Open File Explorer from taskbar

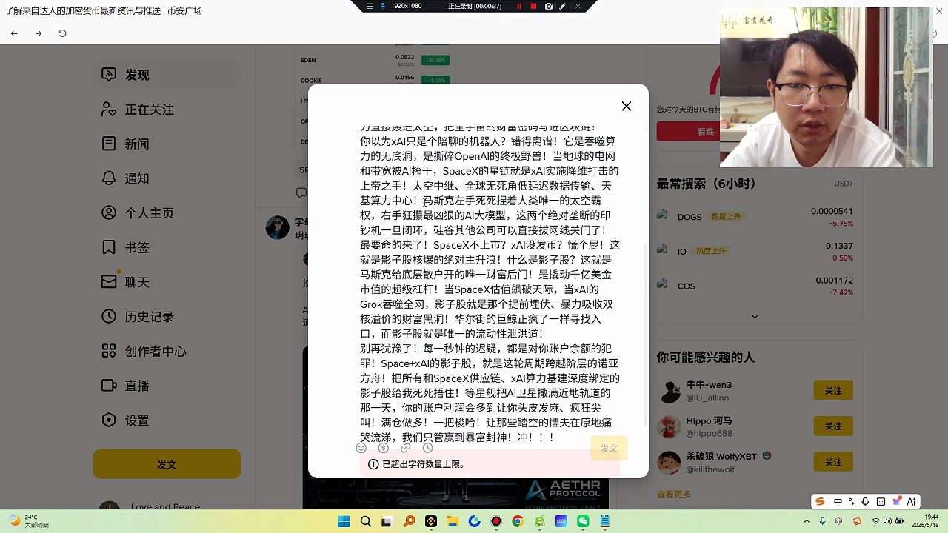coord(453,522)
